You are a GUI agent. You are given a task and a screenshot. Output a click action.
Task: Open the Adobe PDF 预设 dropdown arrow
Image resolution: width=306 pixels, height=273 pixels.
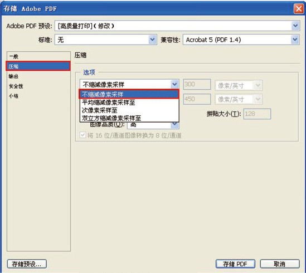coord(295,26)
